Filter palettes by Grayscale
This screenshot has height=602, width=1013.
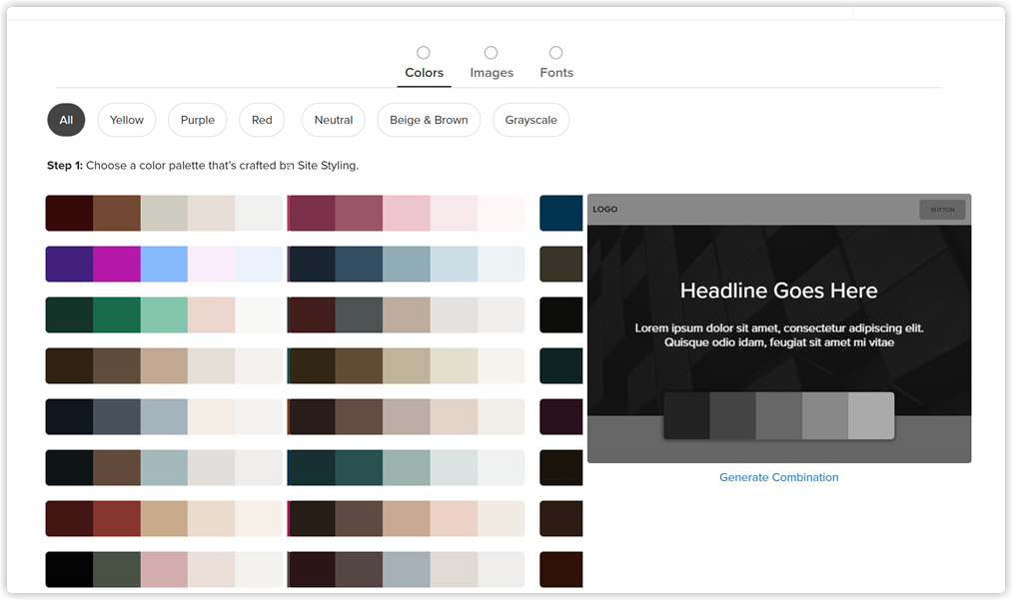531,120
